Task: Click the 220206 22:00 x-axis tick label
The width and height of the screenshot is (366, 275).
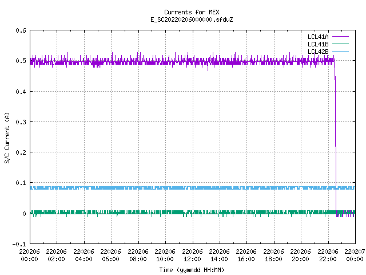Action: pyautogui.click(x=328, y=255)
